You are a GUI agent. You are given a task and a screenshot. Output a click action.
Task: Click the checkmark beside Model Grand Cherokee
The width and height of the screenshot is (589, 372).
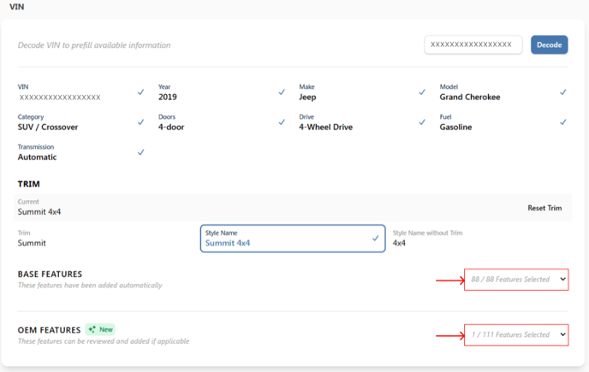[x=563, y=92]
